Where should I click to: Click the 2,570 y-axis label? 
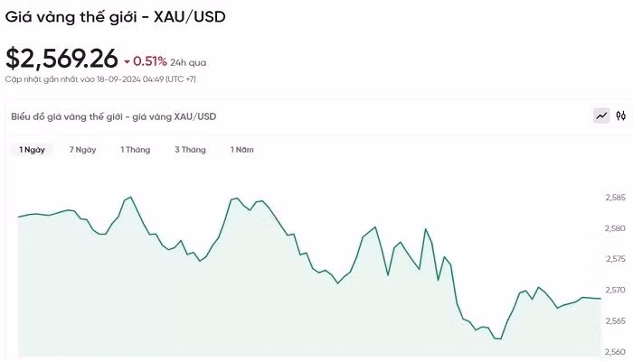tap(615, 291)
